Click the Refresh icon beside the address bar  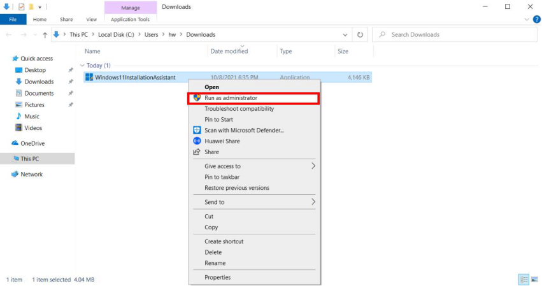(360, 34)
